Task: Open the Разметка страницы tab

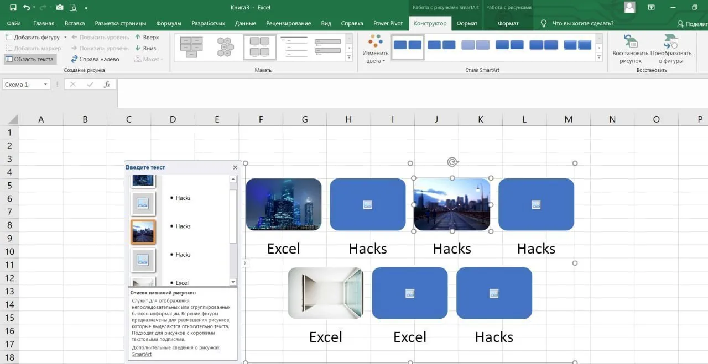Action: pos(121,24)
